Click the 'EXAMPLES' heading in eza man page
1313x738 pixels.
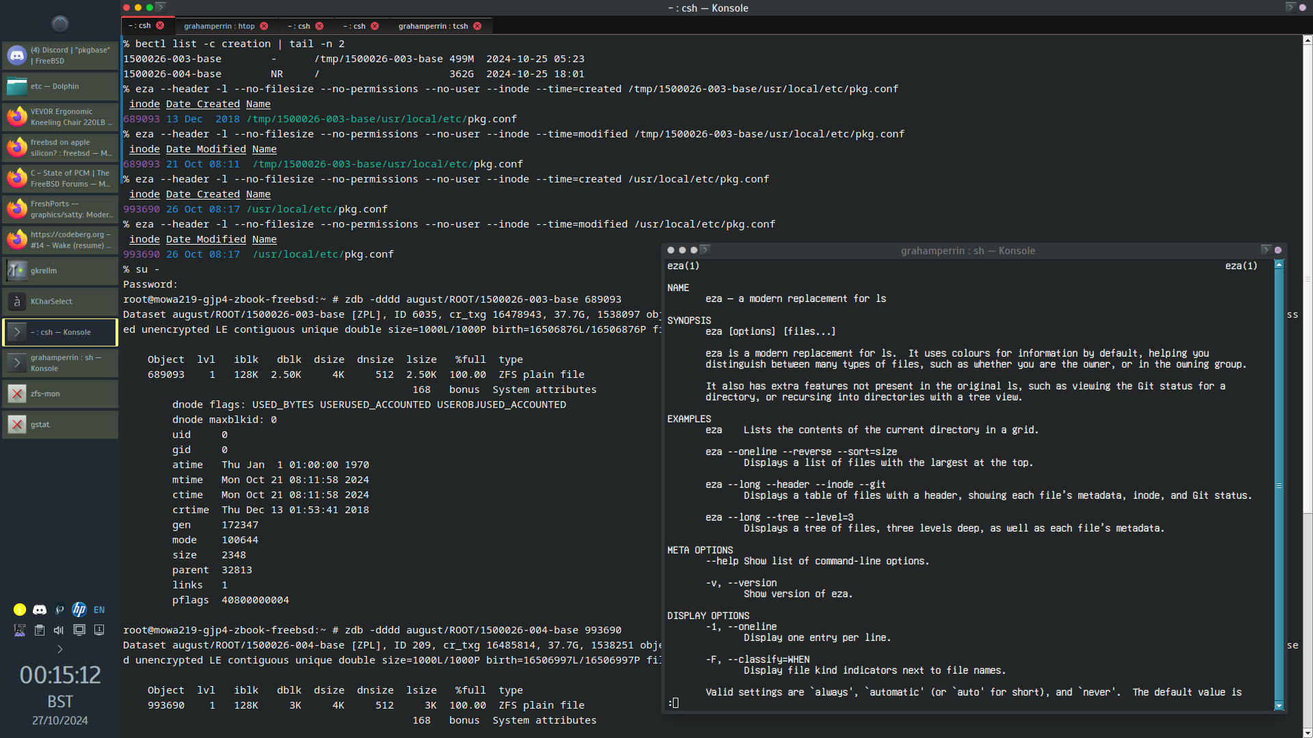[689, 419]
